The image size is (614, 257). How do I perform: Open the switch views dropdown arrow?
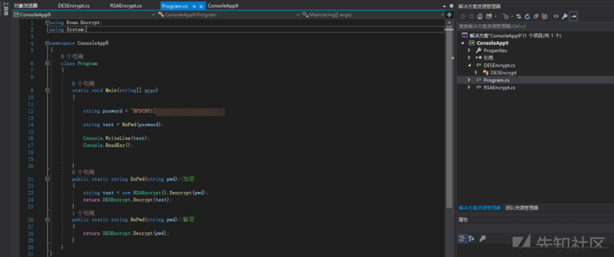[x=495, y=16]
